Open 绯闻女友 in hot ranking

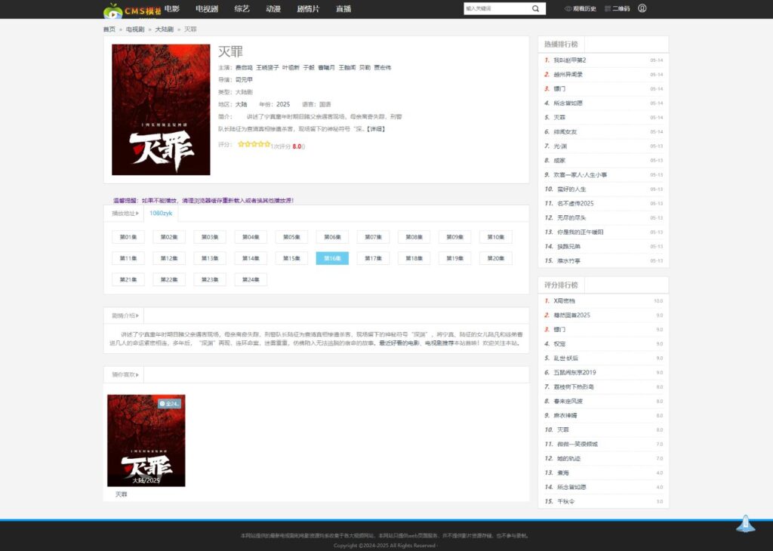tap(565, 131)
